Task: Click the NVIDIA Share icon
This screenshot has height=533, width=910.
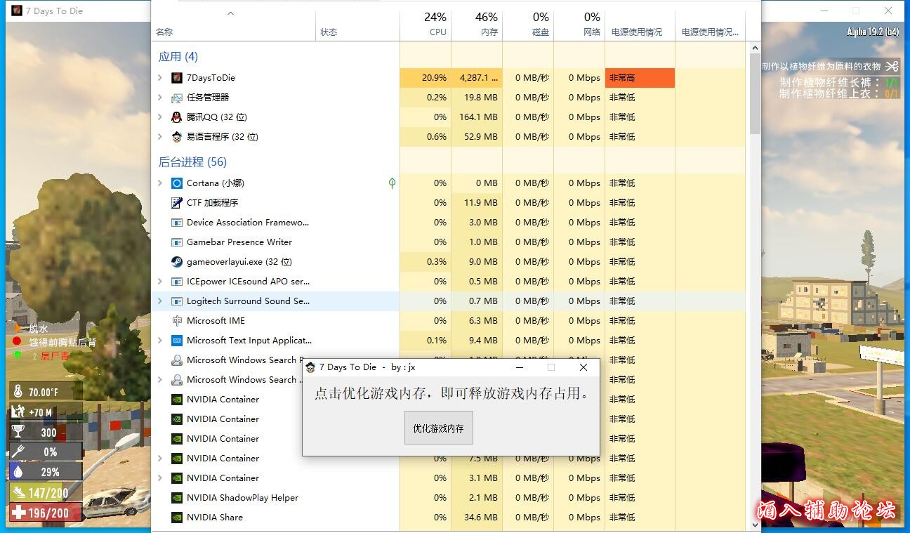Action: coord(177,518)
